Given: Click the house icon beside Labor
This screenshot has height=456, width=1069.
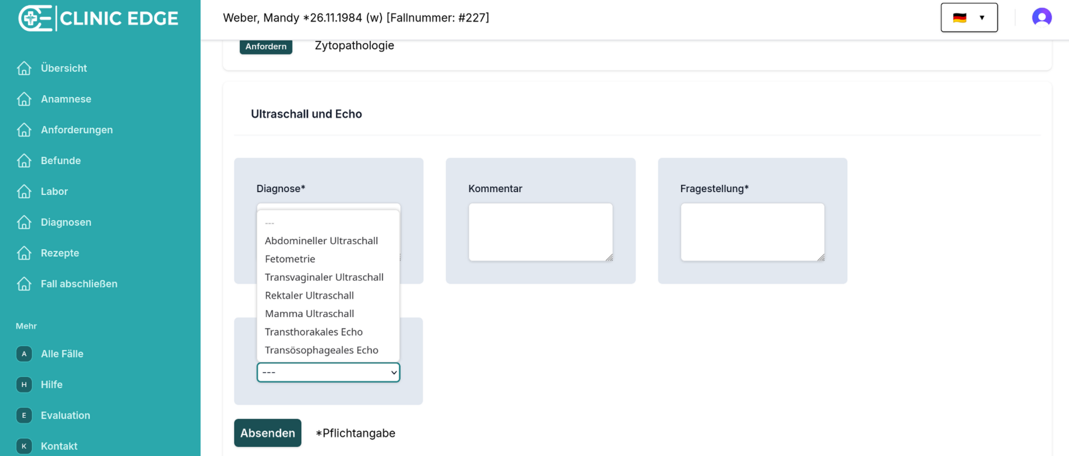Looking at the screenshot, I should click(24, 192).
